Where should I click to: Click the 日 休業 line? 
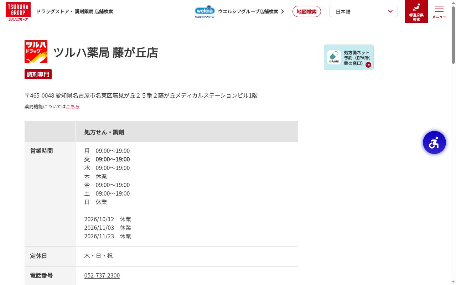tap(95, 202)
